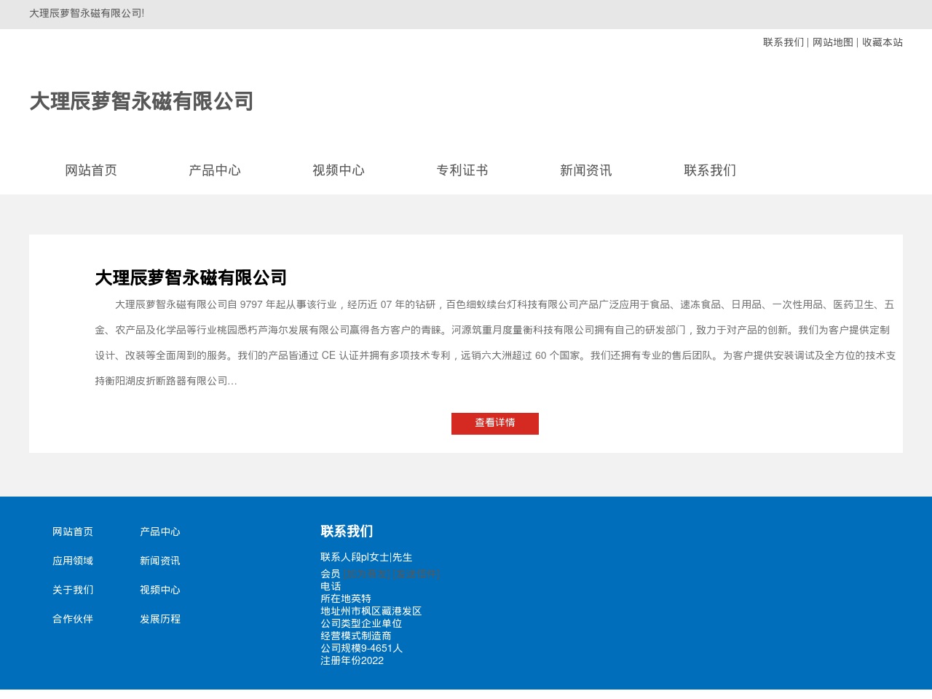Viewport: 932px width, 699px height.
Task: Click the 公司类型企业单位 footer line
Action: (x=361, y=623)
